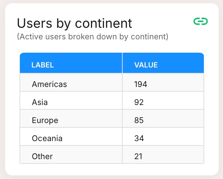The width and height of the screenshot is (223, 179).
Task: Click the Europe row label
Action: 45,121
